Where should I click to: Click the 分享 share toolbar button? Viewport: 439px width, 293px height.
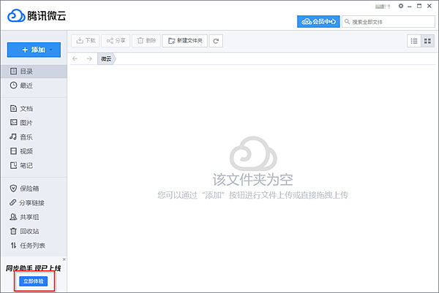116,41
